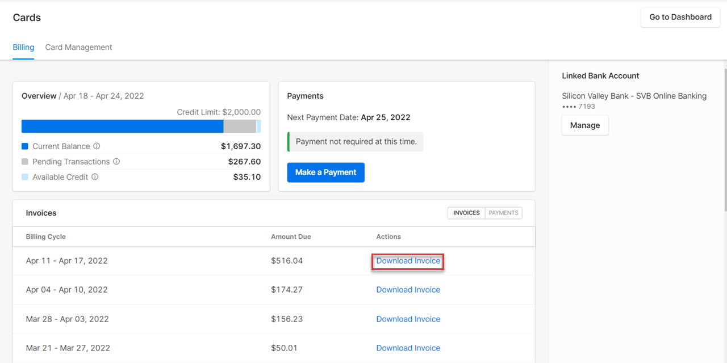The width and height of the screenshot is (727, 363).
Task: Click the Mar 28 - Apr 03, 2022 billing cycle
Action: 68,319
